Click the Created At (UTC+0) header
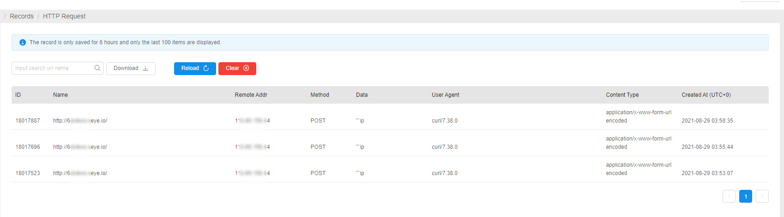 pos(706,95)
